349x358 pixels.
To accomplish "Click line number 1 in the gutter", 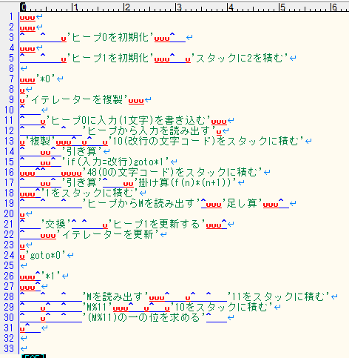I will [11, 17].
